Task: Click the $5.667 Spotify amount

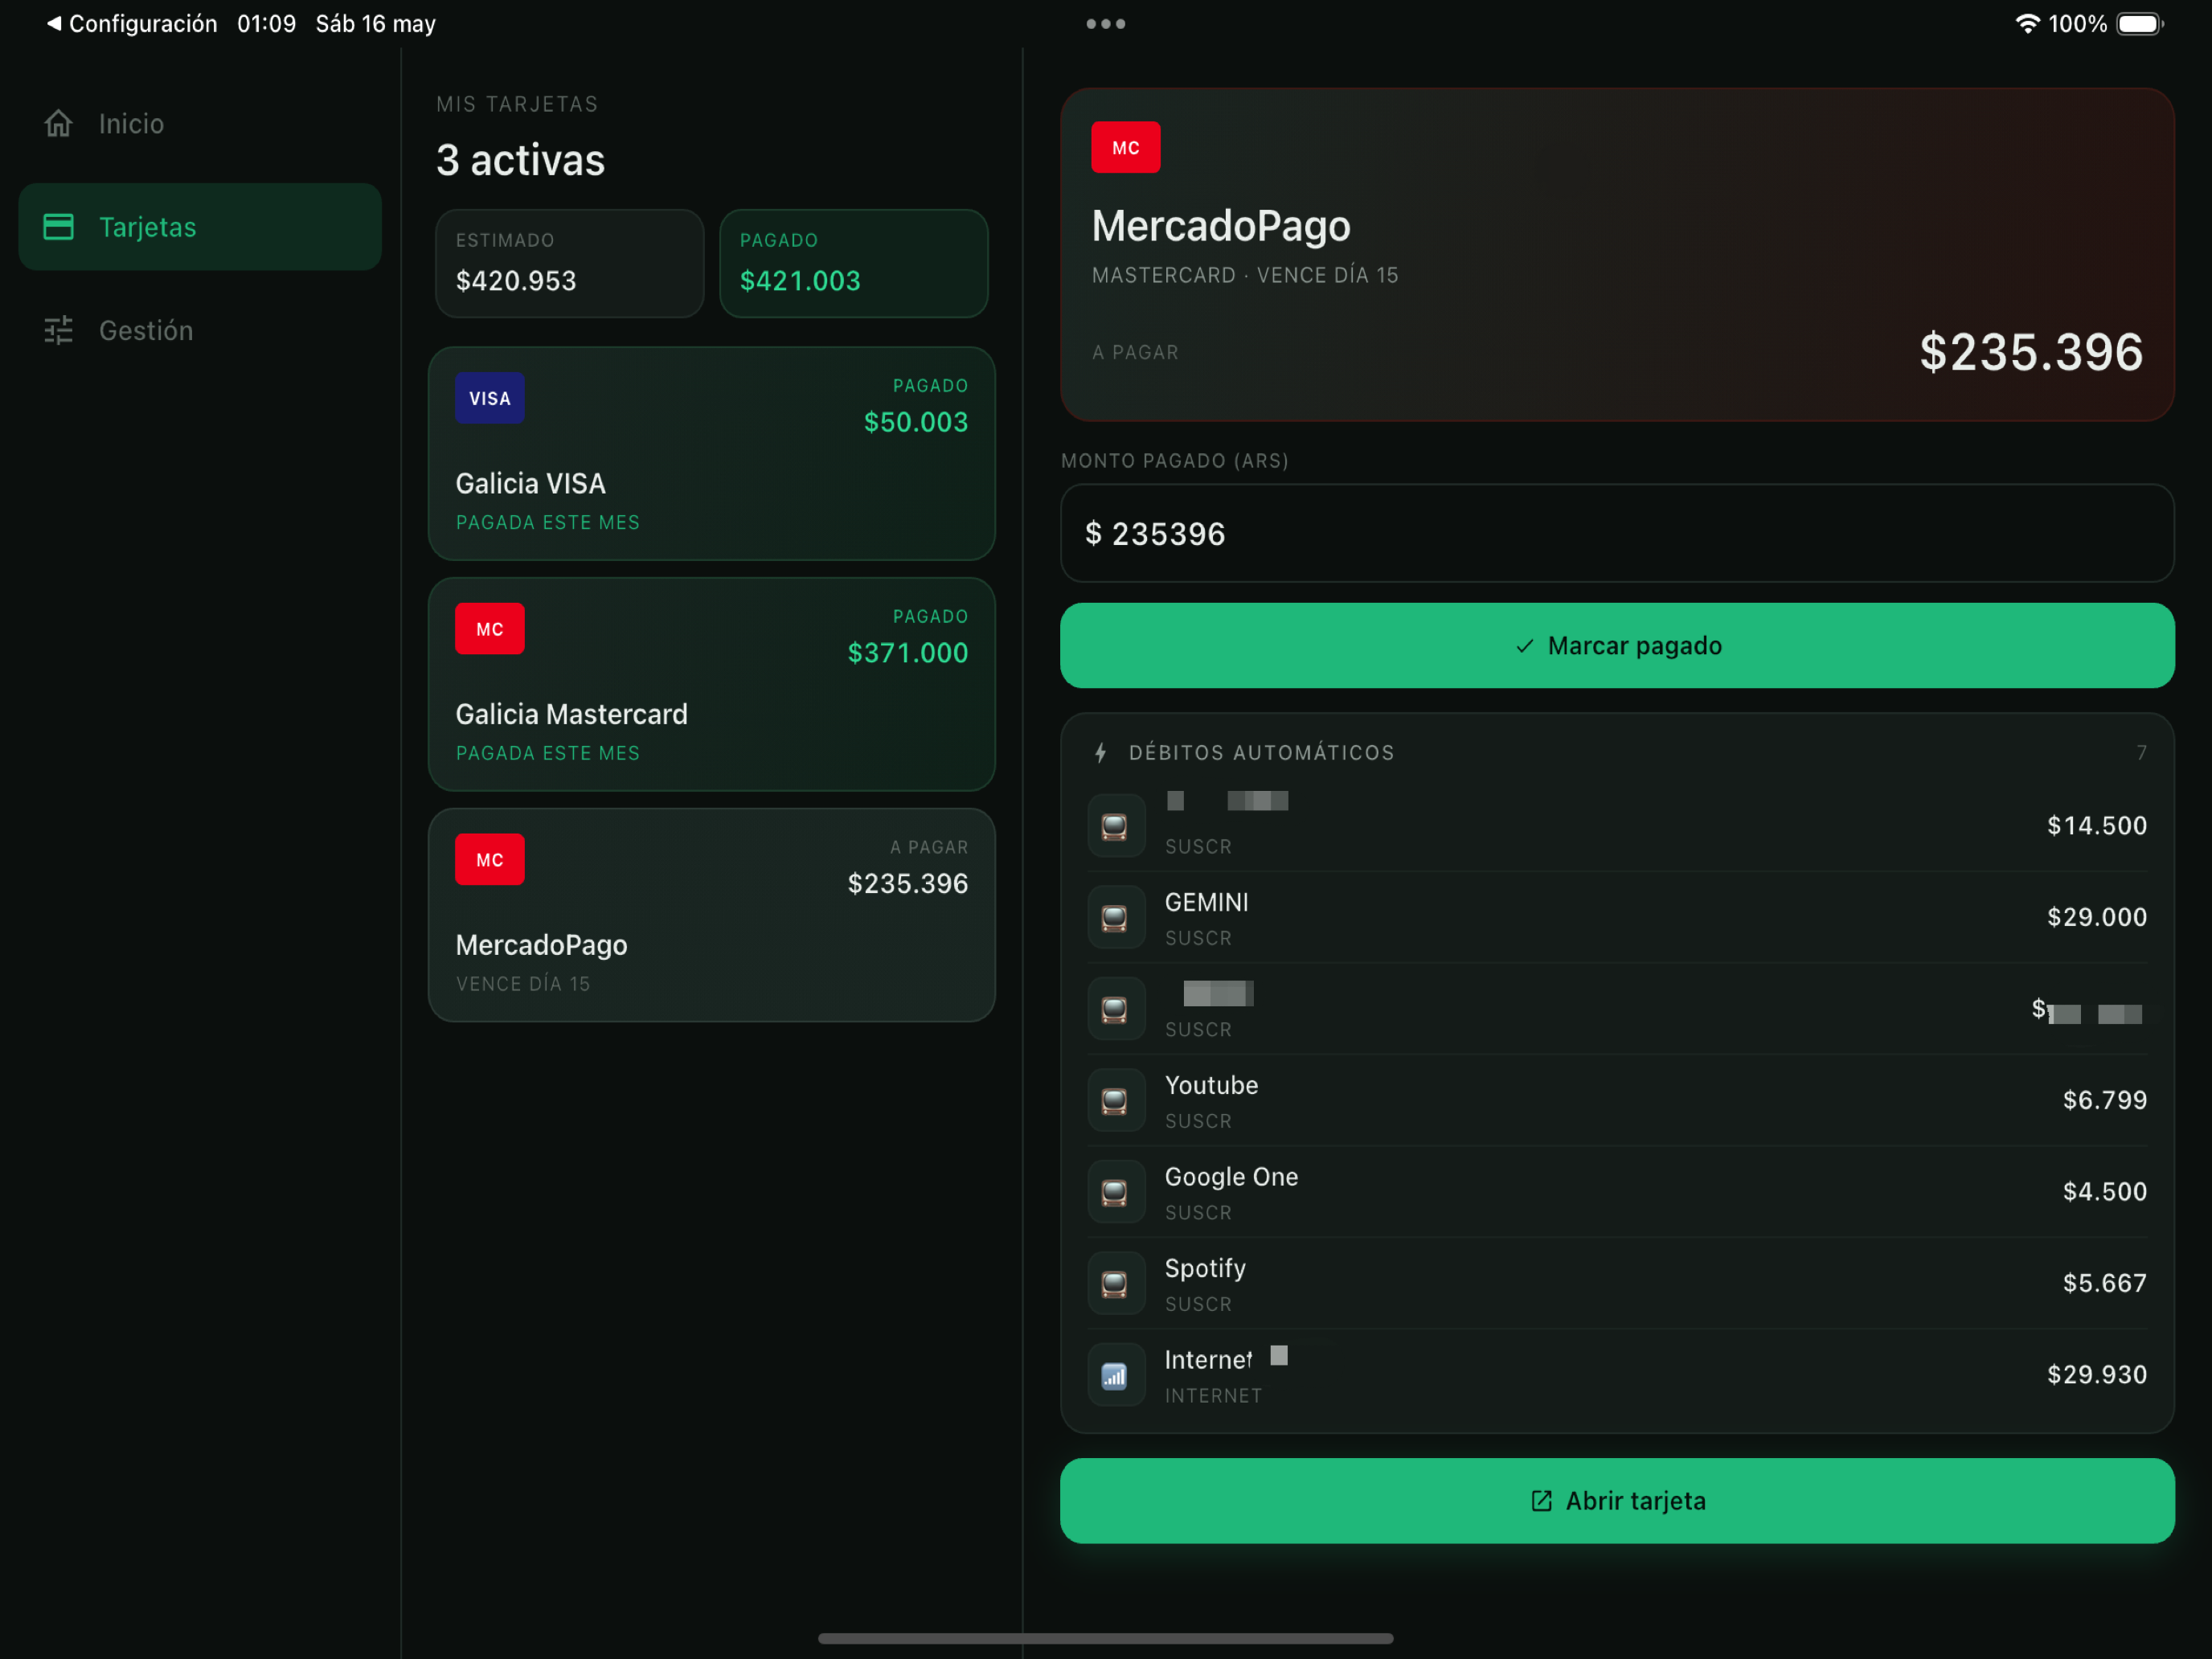Action: (2104, 1283)
